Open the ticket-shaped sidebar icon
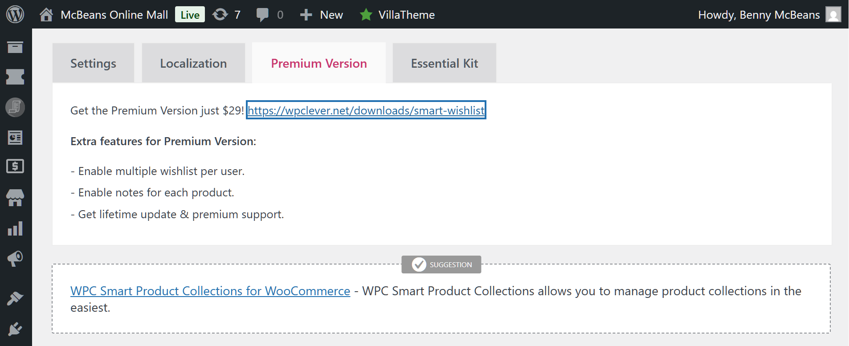 (15, 77)
